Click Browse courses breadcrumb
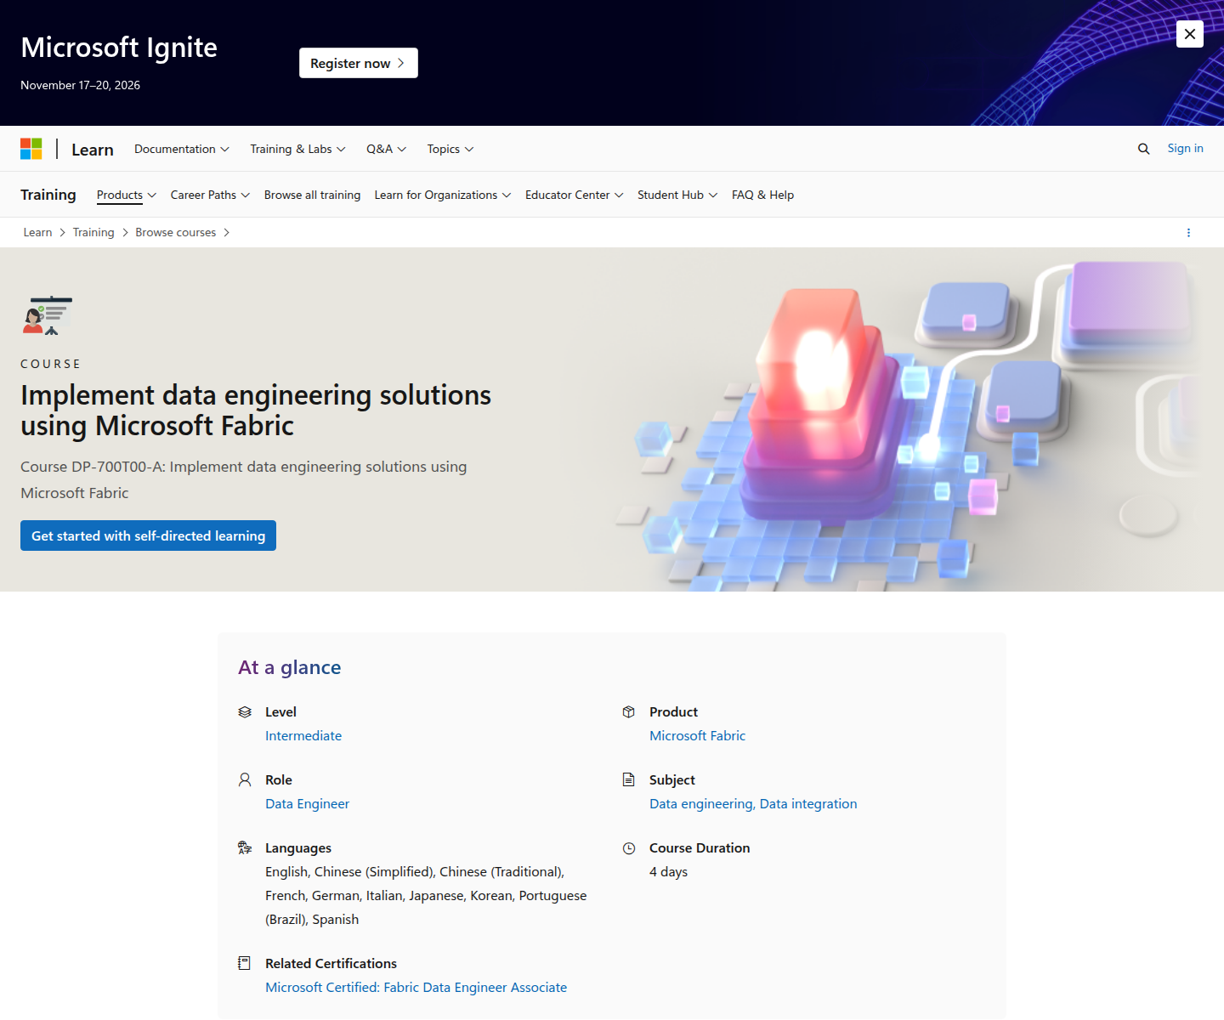The image size is (1224, 1020). 175,232
